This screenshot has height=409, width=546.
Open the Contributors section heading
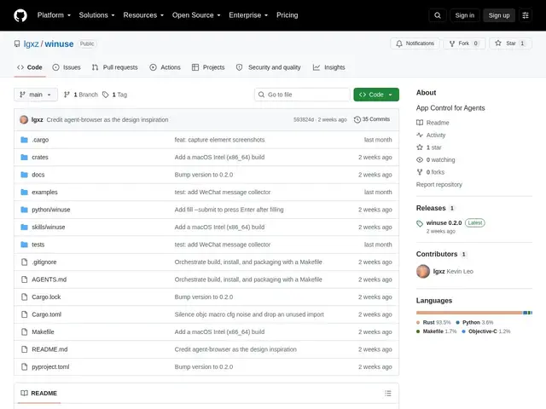pos(437,254)
